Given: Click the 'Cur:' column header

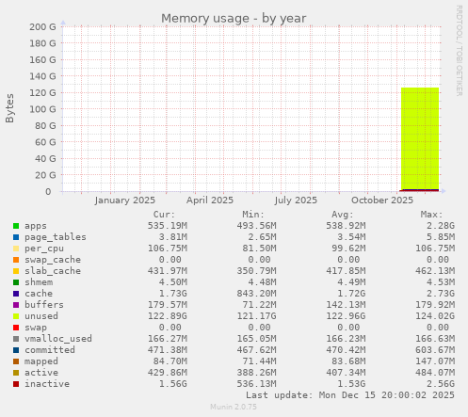Looking at the screenshot, I should (x=164, y=215).
